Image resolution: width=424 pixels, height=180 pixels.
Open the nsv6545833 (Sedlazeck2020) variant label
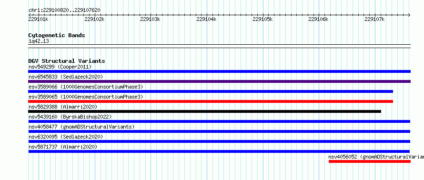66,77
